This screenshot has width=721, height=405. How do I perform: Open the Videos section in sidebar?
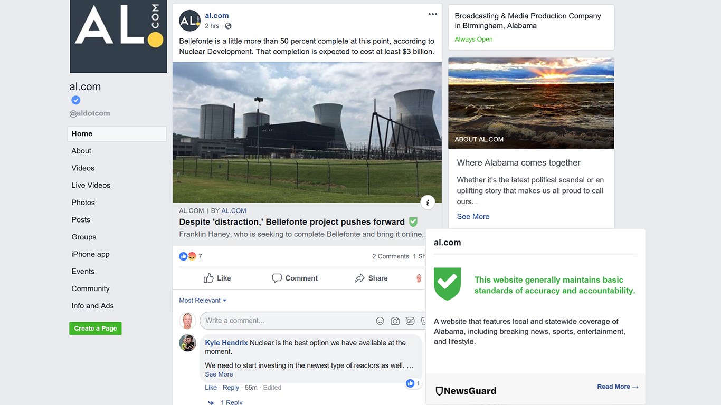click(x=83, y=168)
